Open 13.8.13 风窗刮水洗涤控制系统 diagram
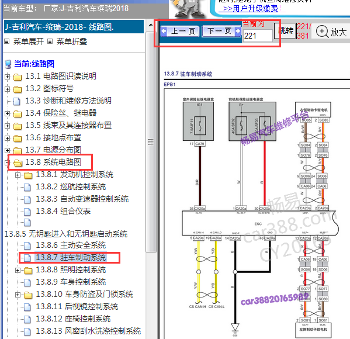The width and height of the screenshot is (350, 339). coord(88,331)
